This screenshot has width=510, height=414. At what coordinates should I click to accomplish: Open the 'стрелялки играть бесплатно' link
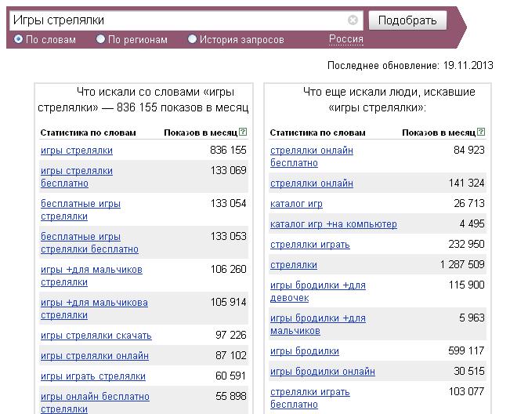(310, 398)
